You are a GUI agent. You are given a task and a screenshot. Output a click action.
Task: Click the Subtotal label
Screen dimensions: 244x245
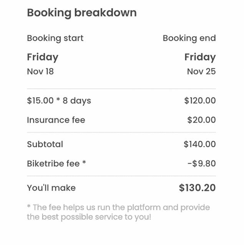(x=45, y=145)
